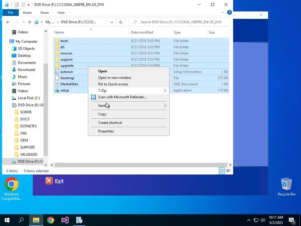The image size is (301, 226).
Task: Open Music in the navigation pane
Action: click(x=22, y=77)
